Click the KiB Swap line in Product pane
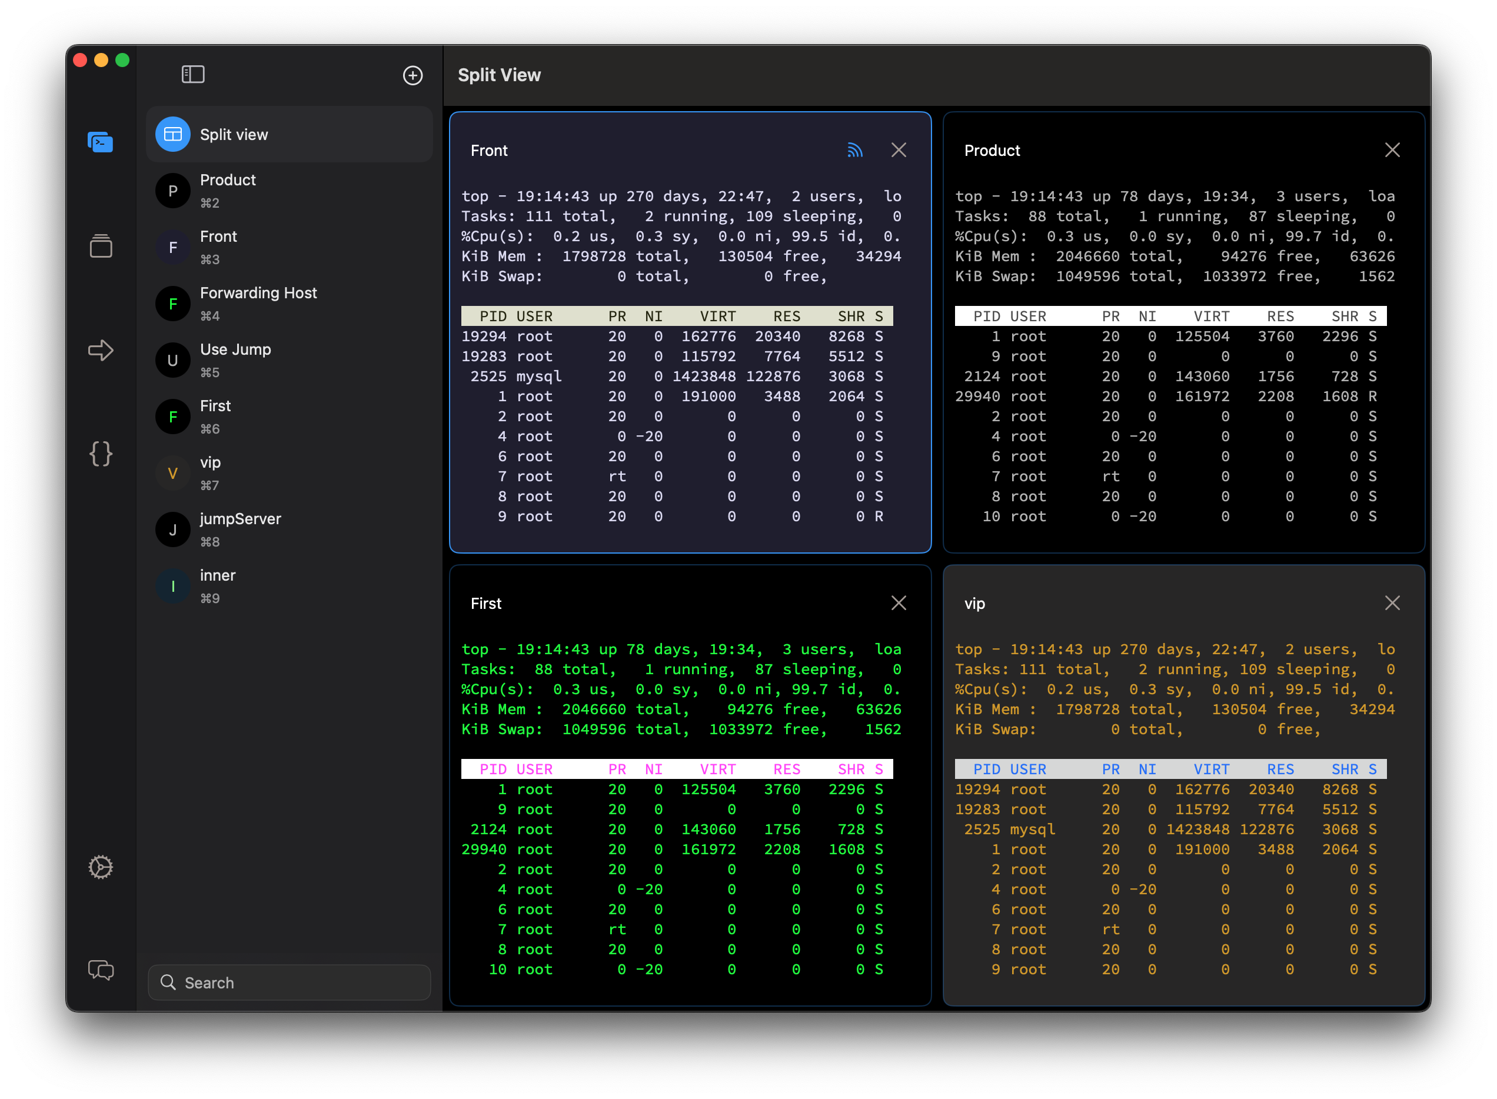Viewport: 1497px width, 1099px height. tap(1176, 276)
